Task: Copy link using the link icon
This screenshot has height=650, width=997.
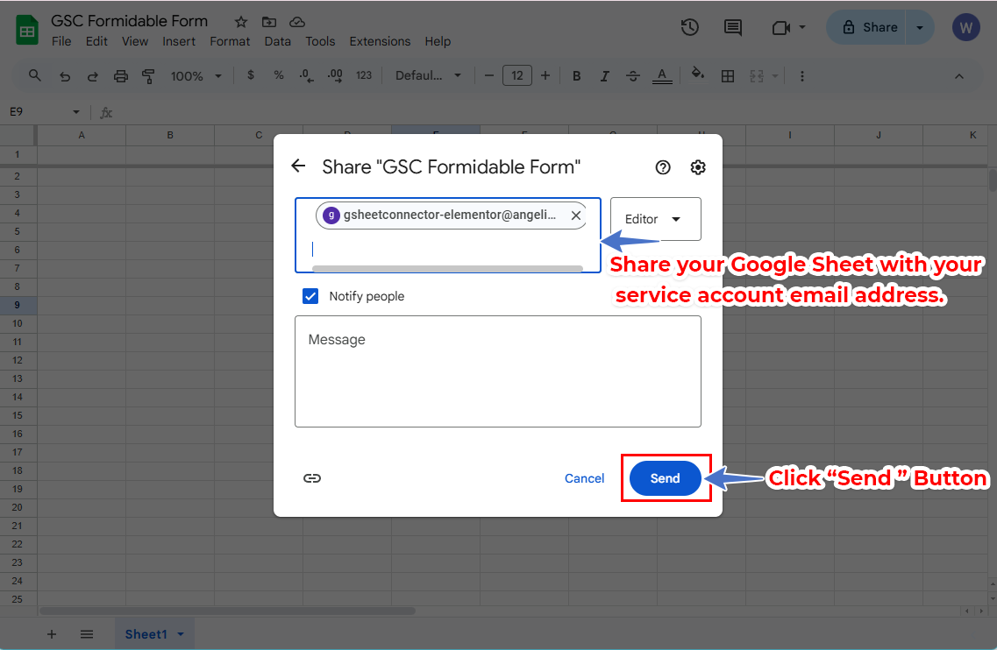Action: pos(312,477)
